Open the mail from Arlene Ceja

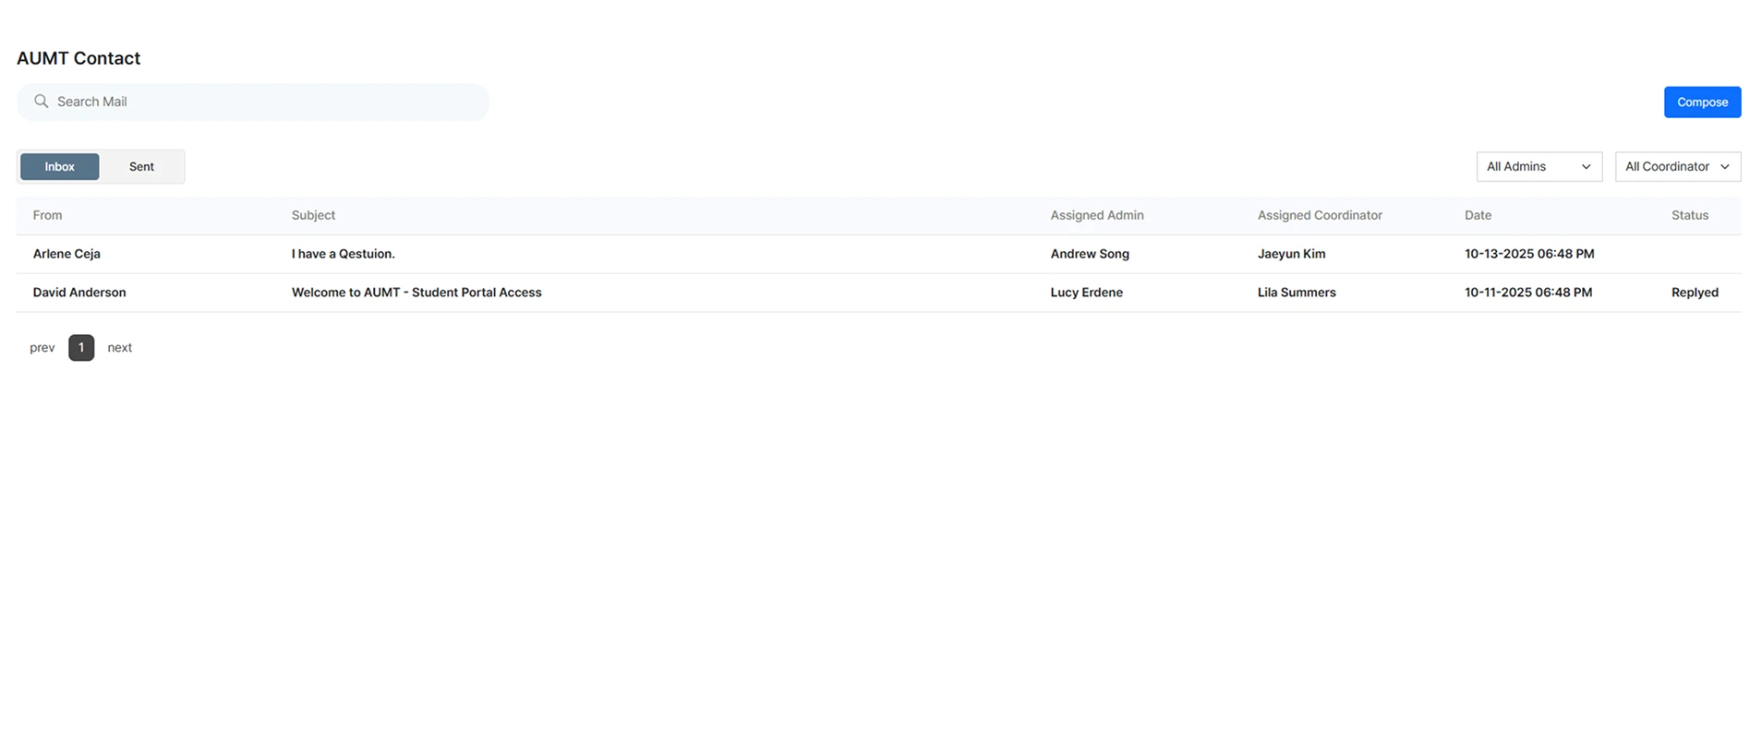(66, 254)
